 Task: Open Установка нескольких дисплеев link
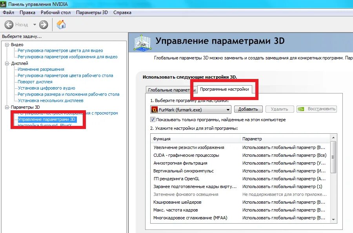pyautogui.click(x=51, y=101)
